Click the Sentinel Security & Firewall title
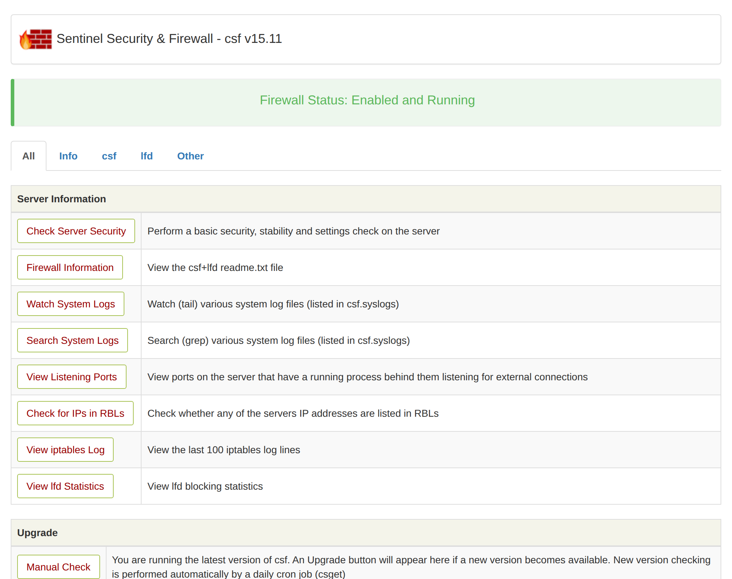The width and height of the screenshot is (732, 579). [169, 39]
